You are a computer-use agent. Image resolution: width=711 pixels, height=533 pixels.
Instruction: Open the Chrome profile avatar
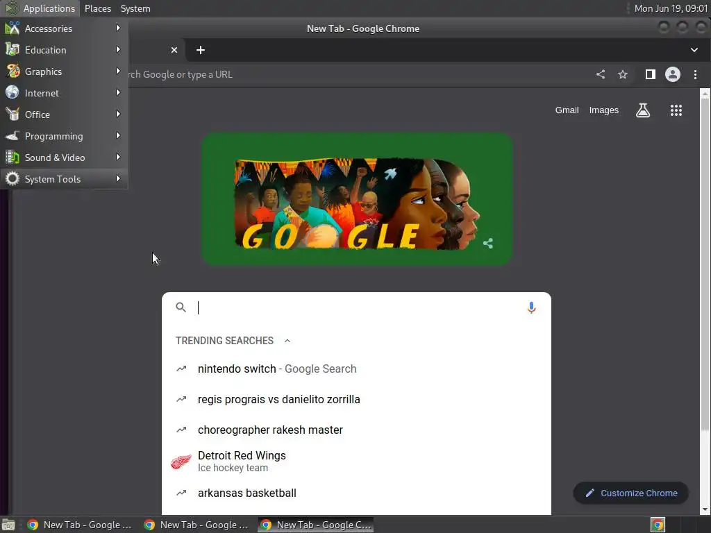(672, 74)
